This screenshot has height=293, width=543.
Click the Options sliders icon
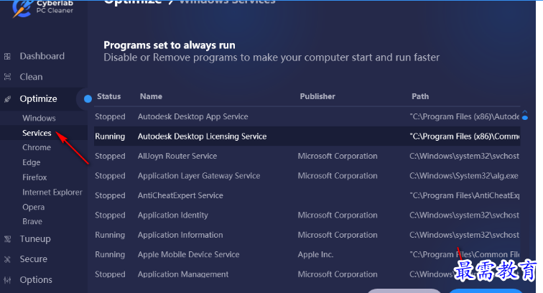coord(7,280)
